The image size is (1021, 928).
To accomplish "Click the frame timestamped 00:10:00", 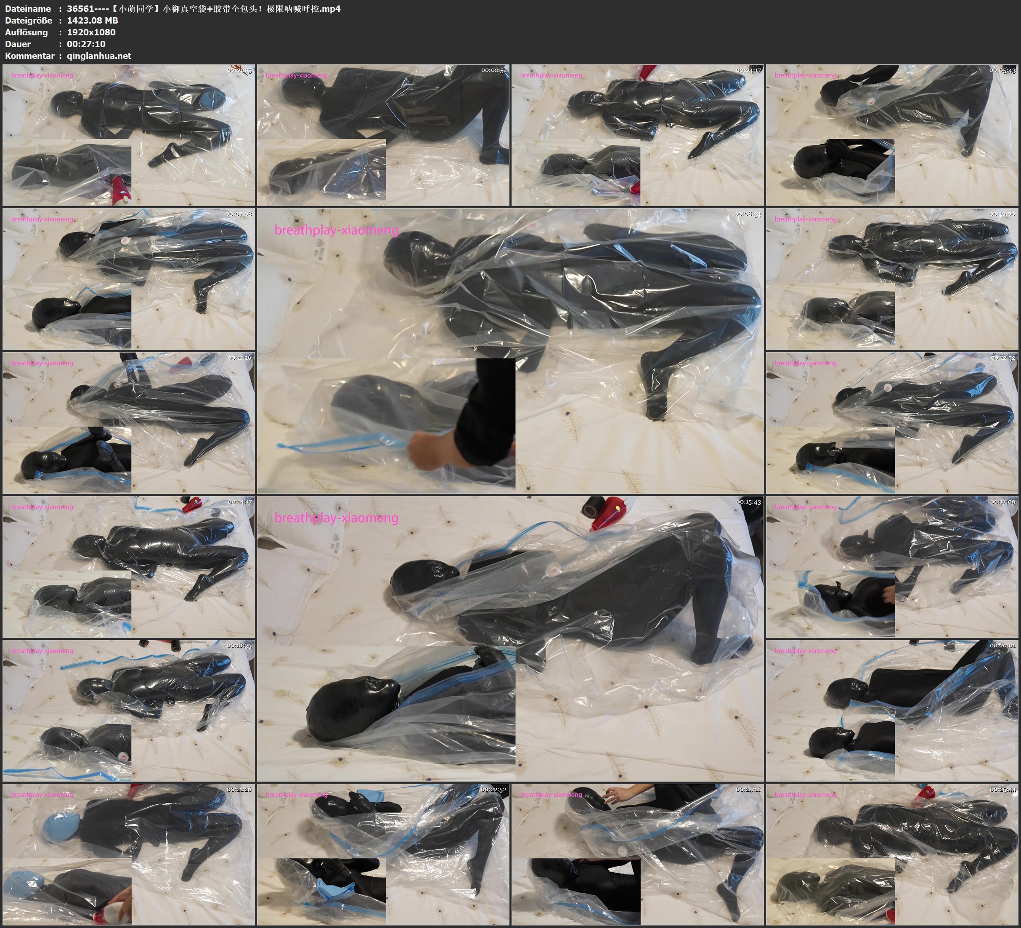I will 892,278.
